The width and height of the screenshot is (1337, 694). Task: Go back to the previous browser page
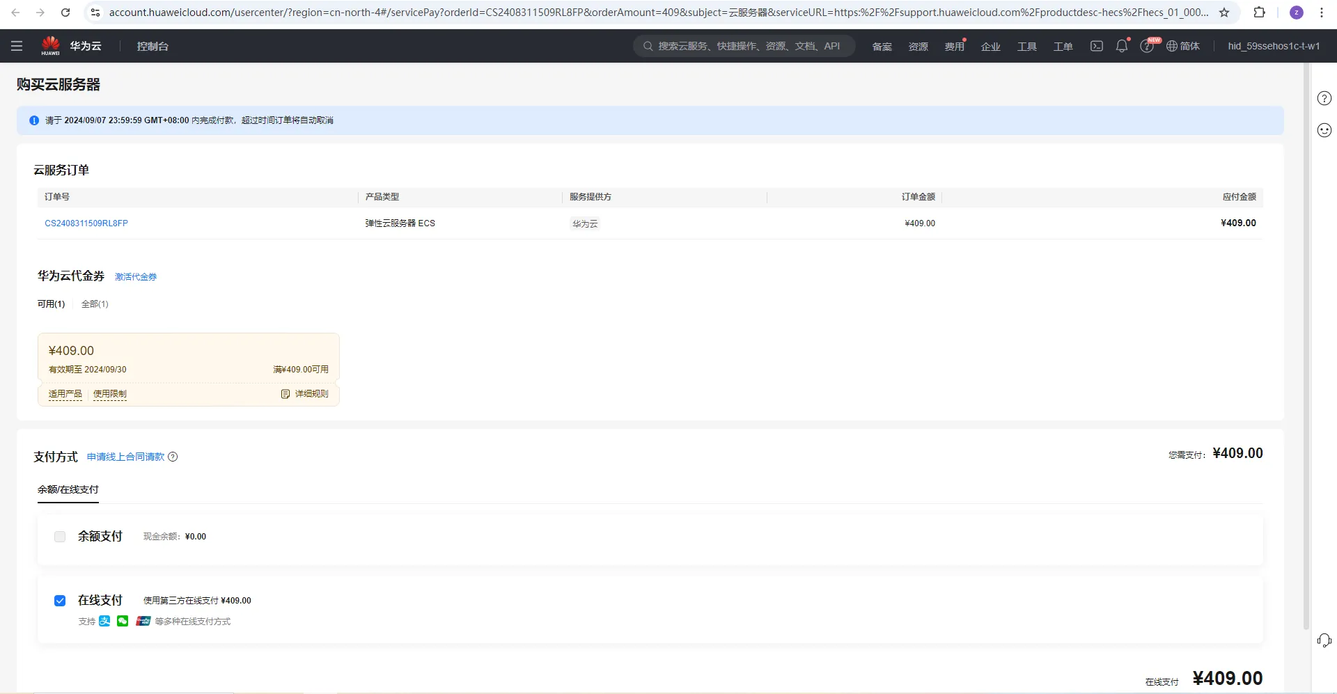[x=15, y=13]
